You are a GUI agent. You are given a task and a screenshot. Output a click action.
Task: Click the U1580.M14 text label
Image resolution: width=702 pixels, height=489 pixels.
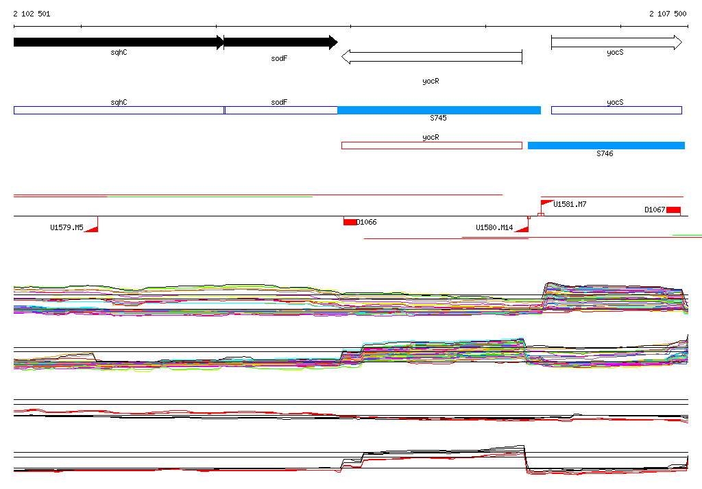494,227
